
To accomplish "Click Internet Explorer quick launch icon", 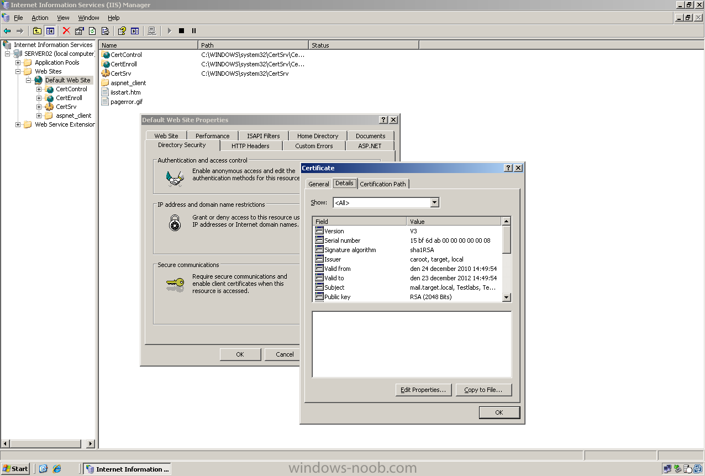I will 57,469.
